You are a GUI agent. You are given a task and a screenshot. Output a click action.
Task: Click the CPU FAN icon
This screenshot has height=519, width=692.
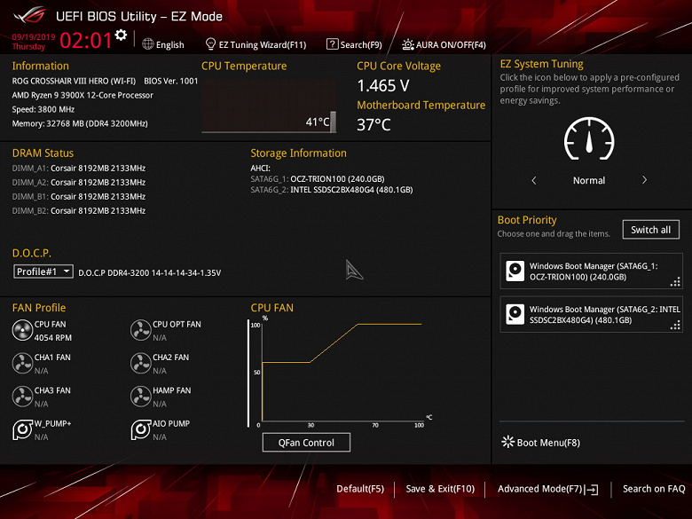[22, 330]
